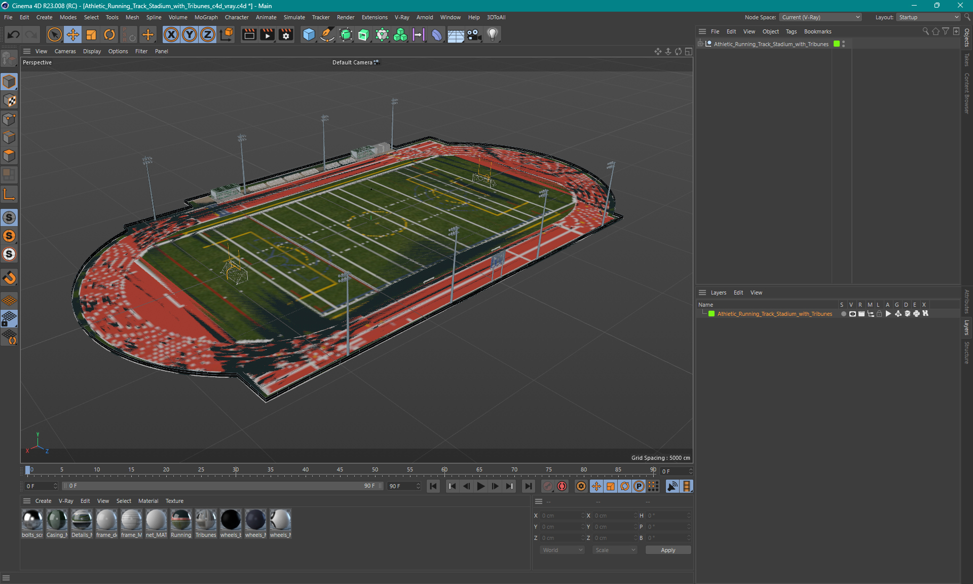Toggle layer Solo dot
The height and width of the screenshot is (584, 973).
pos(843,314)
